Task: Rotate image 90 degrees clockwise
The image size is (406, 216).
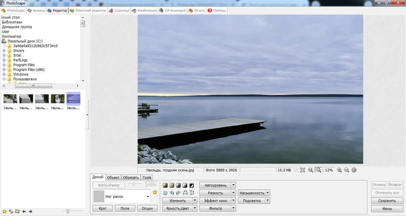Action: point(178,193)
